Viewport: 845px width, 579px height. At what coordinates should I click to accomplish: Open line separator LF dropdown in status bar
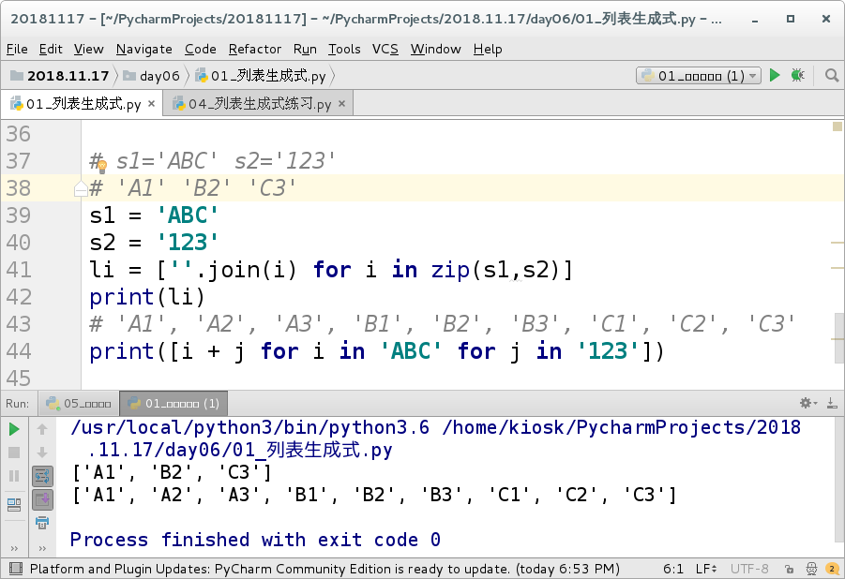pos(706,568)
